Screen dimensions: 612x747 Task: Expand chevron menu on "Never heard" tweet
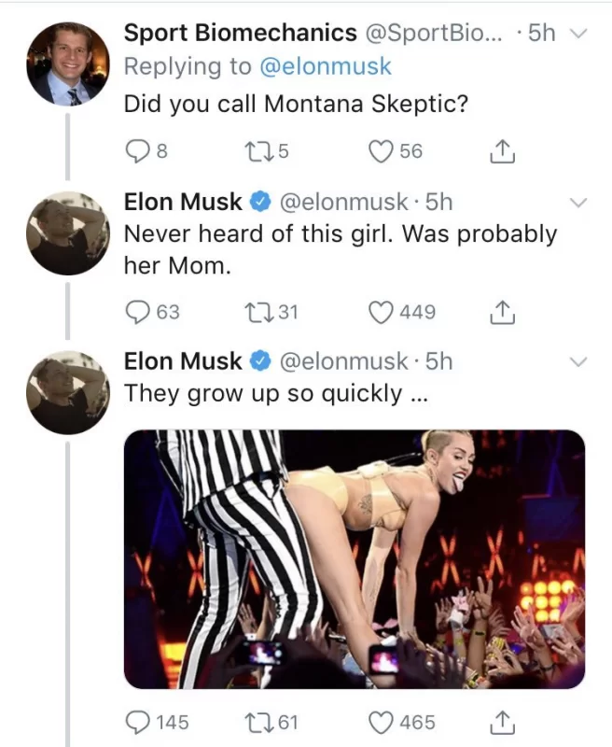[x=578, y=202]
